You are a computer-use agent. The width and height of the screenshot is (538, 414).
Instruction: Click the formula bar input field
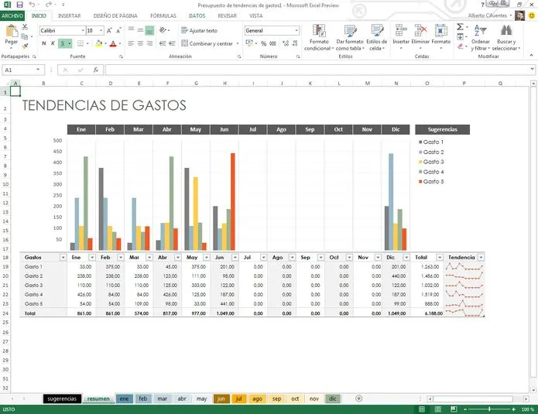pyautogui.click(x=317, y=70)
